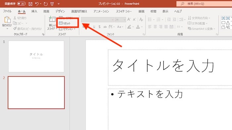232x130 pixels.
Task: Open the セクション dropdown
Action: [x=67, y=29]
